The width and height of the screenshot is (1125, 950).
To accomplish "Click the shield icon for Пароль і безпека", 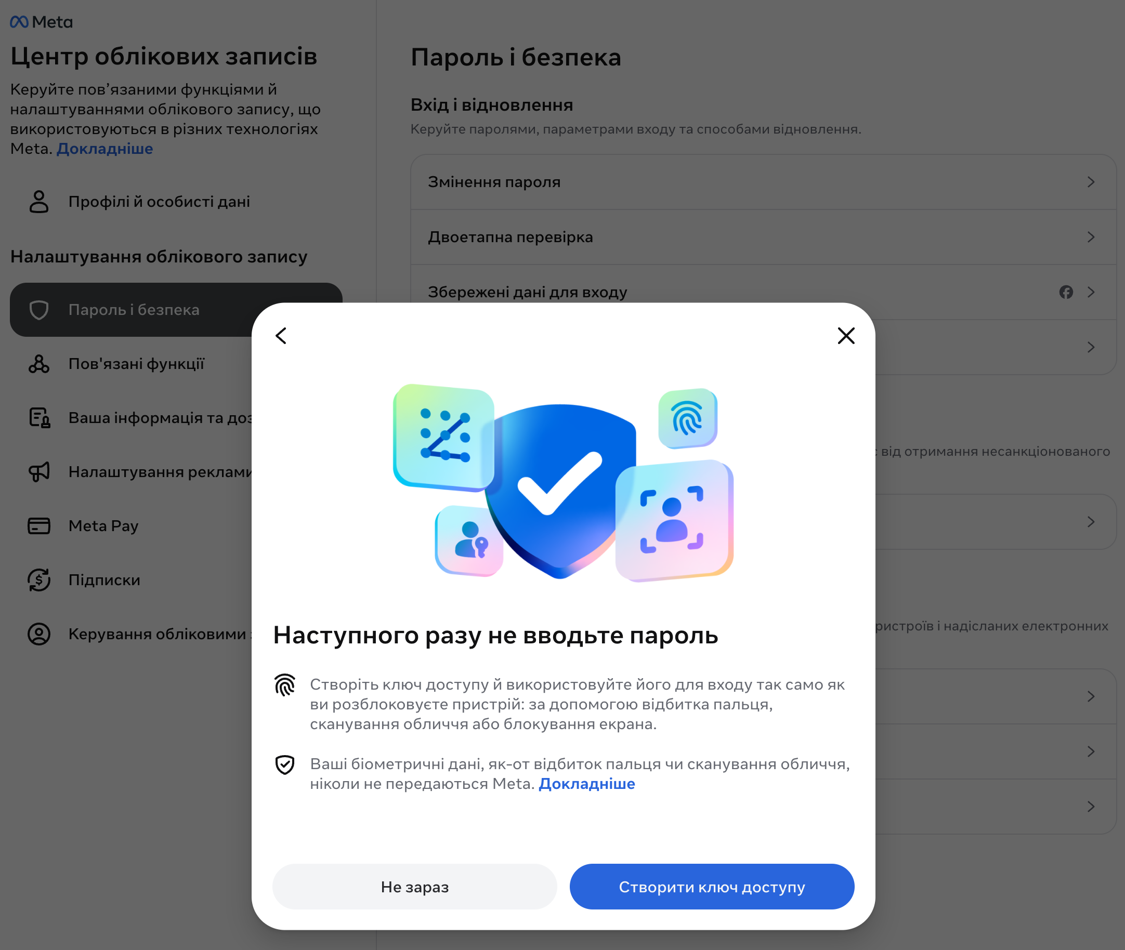I will click(x=39, y=310).
